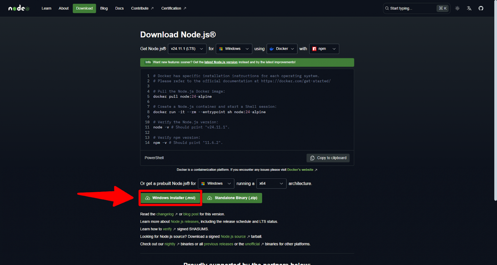Select the Learn navigation item
497x265 pixels.
[x=46, y=8]
